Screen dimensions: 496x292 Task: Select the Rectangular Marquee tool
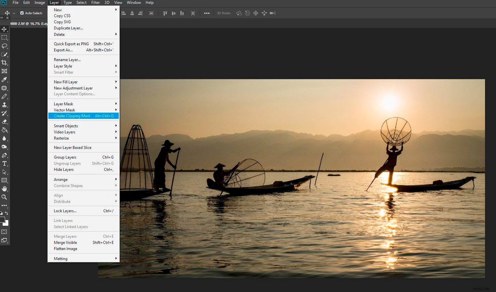tap(4, 37)
